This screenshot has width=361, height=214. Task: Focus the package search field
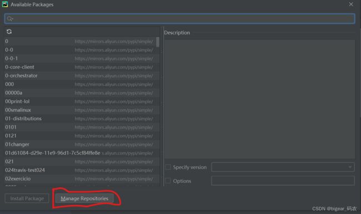179,19
